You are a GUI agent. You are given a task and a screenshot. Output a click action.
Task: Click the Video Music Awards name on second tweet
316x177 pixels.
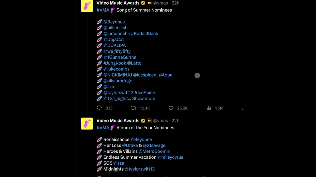pyautogui.click(x=118, y=121)
